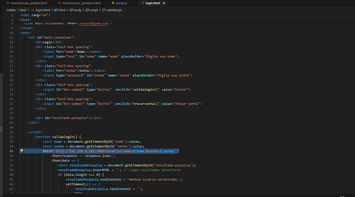Close the login.html tab
This screenshot has width=355, height=197.
click(164, 3)
